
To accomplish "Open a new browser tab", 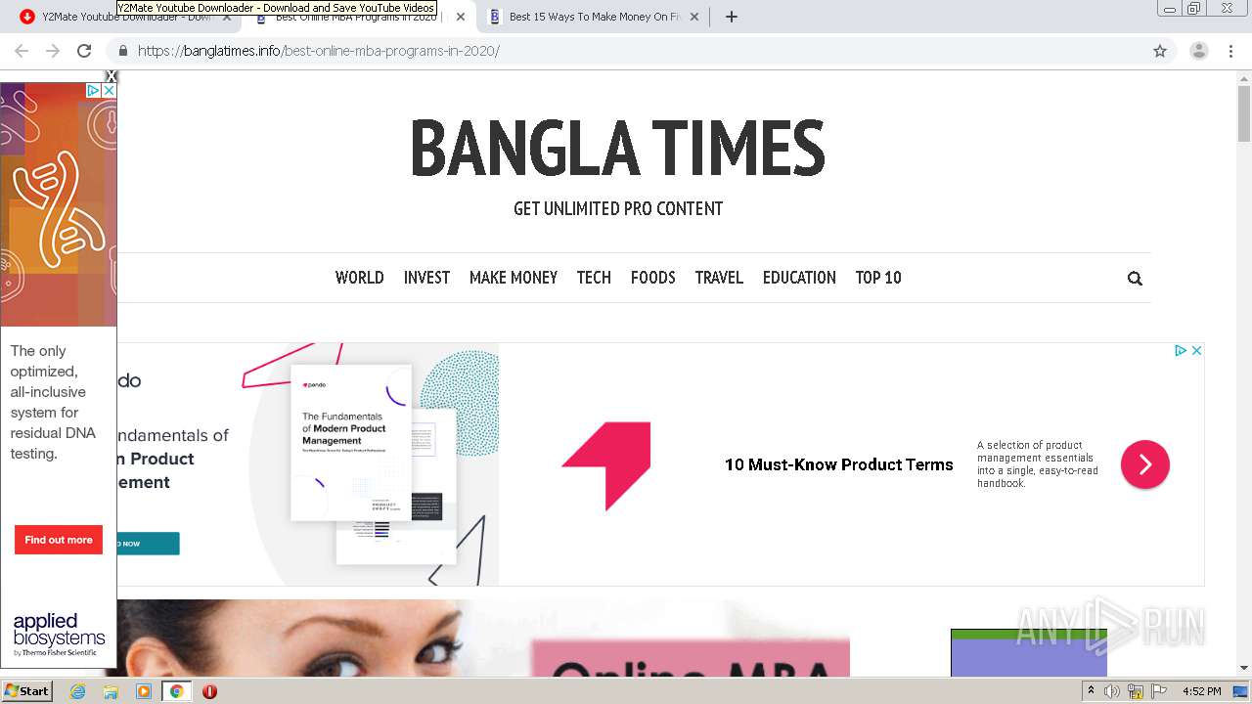I will pyautogui.click(x=732, y=17).
